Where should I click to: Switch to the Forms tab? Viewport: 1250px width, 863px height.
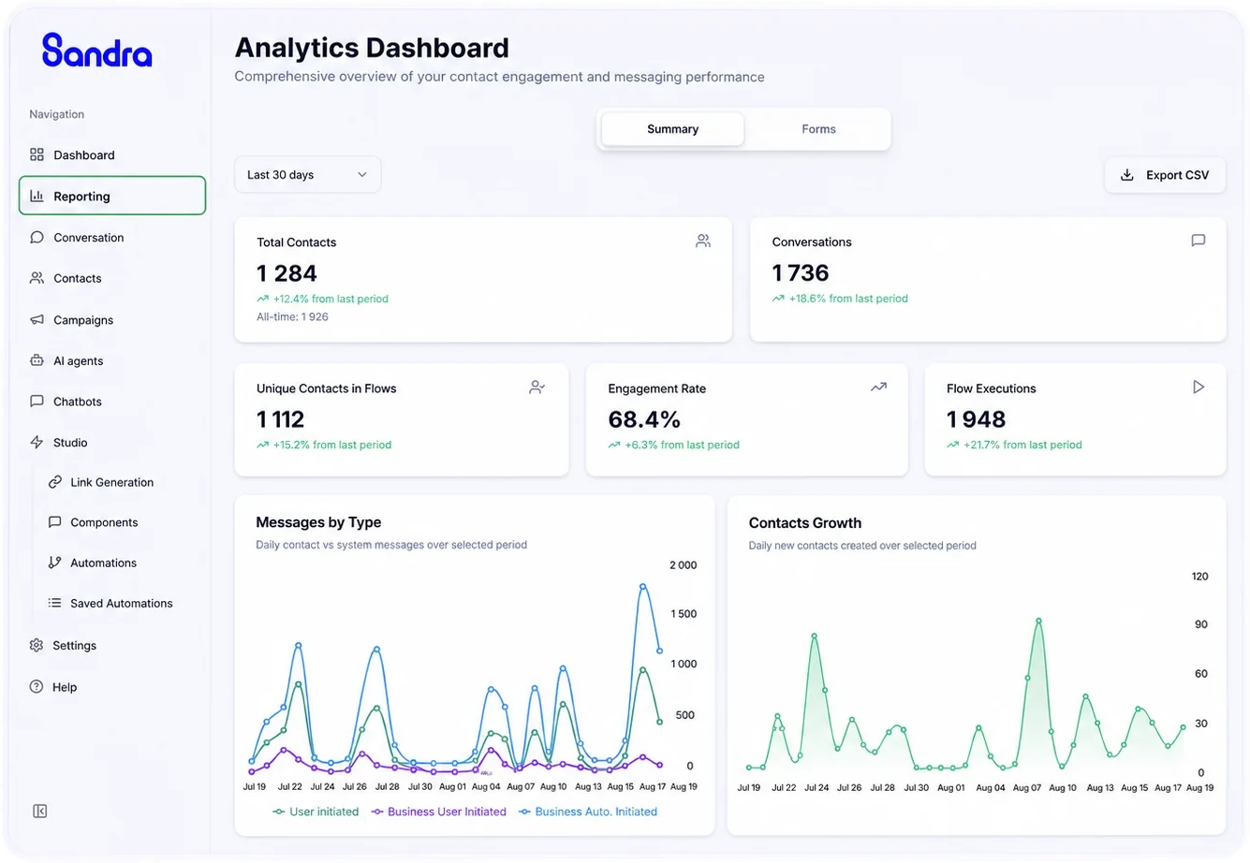click(818, 129)
